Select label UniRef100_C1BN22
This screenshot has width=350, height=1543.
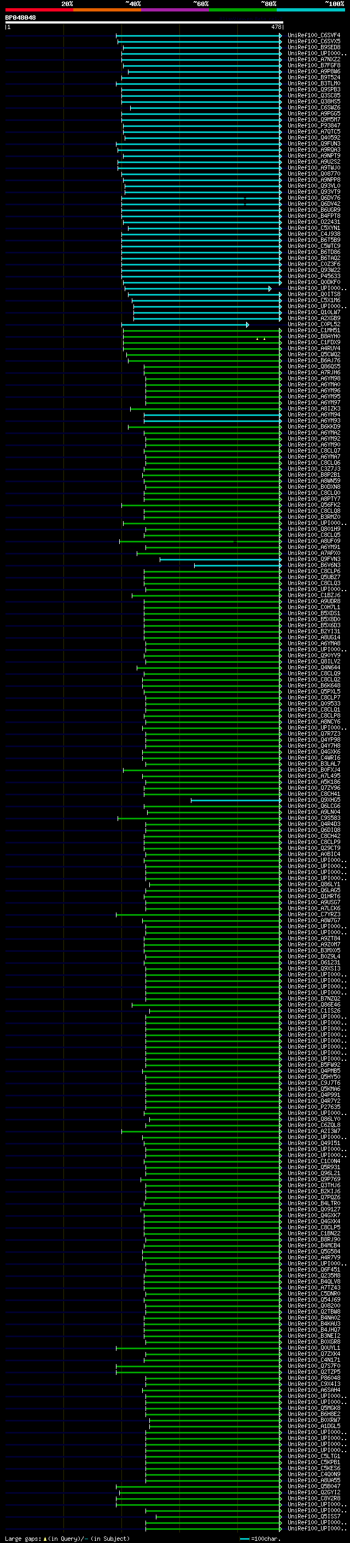[x=314, y=1233]
